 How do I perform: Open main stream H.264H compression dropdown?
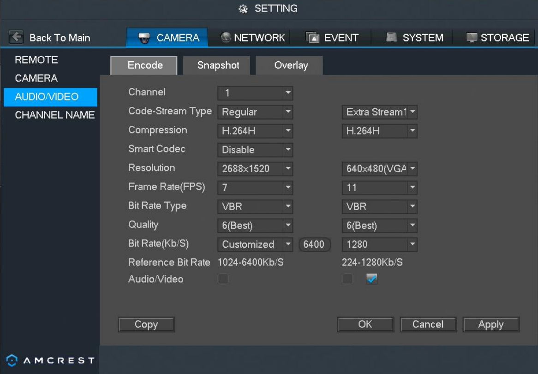[x=255, y=131]
